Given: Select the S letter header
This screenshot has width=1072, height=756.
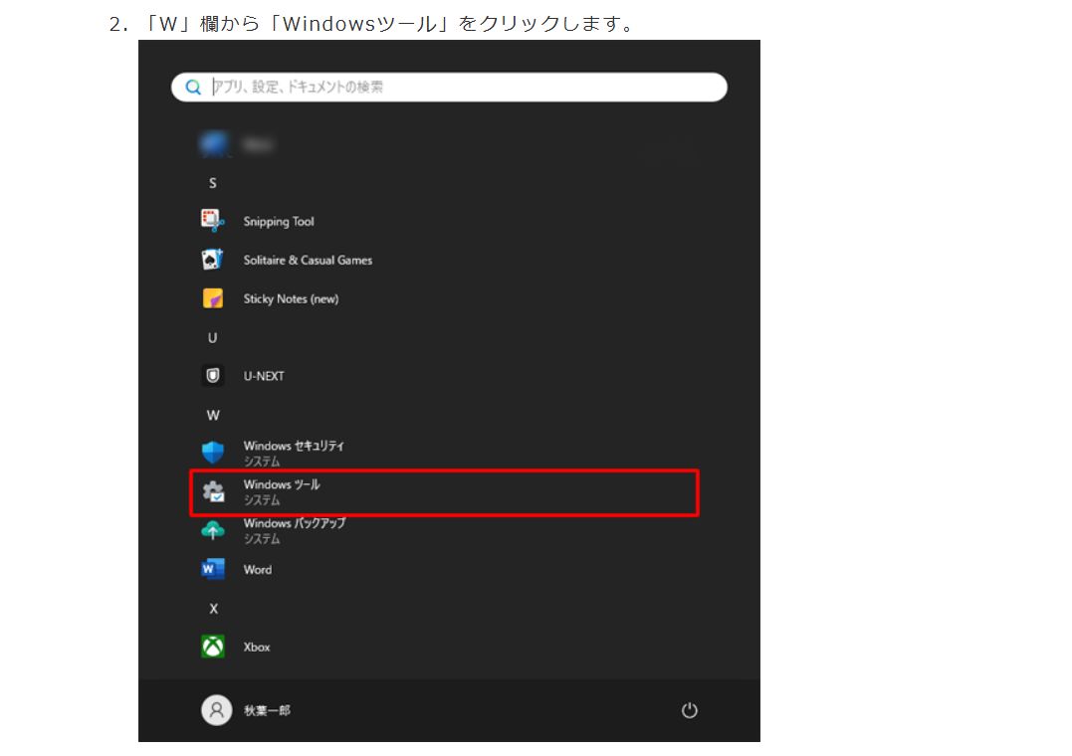Looking at the screenshot, I should (213, 183).
